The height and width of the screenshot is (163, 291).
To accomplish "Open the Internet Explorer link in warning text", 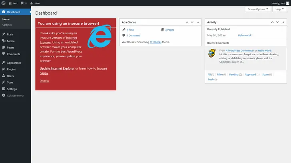I will (x=72, y=38).
